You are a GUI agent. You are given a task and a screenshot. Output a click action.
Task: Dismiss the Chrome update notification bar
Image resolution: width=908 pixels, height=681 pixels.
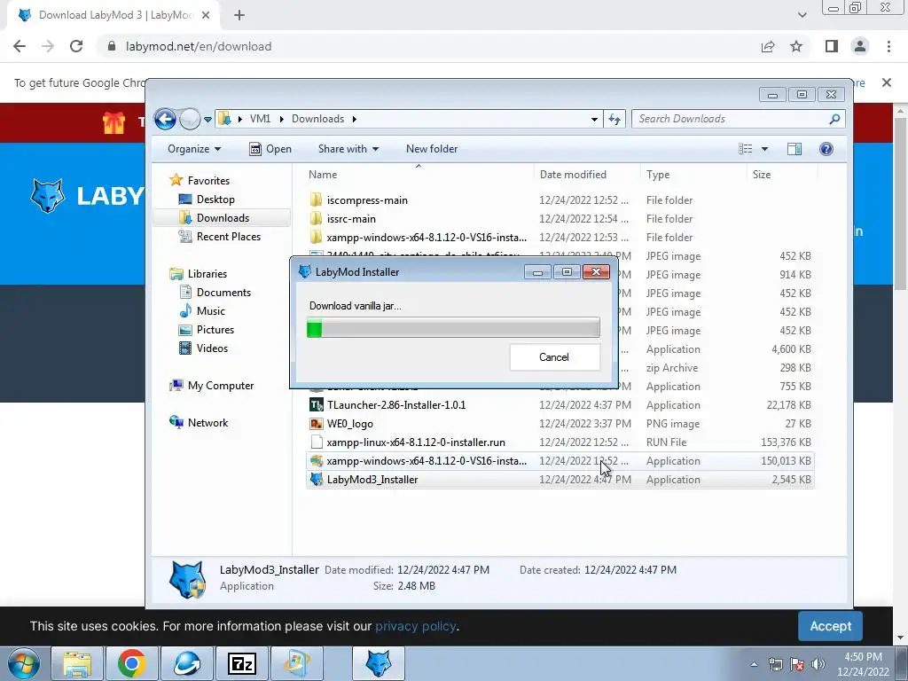coord(887,82)
